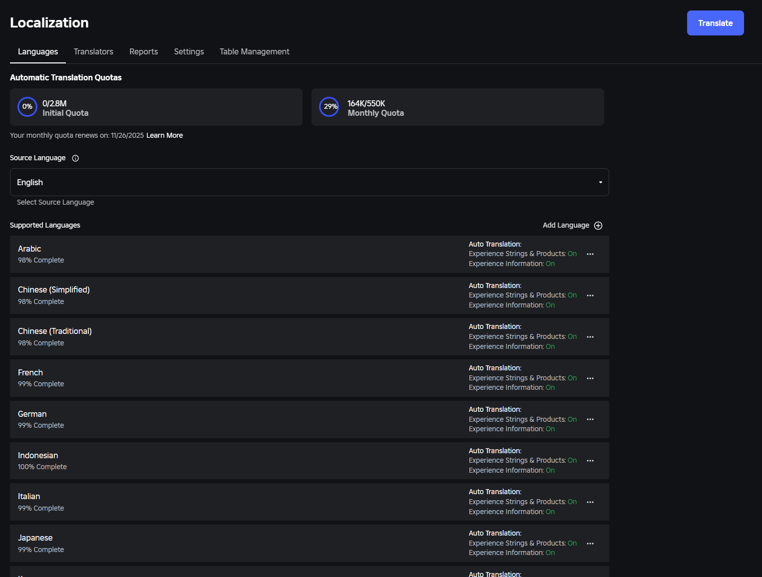Image resolution: width=762 pixels, height=577 pixels.
Task: Click the 0% Initial Quota progress ring
Action: (x=27, y=107)
